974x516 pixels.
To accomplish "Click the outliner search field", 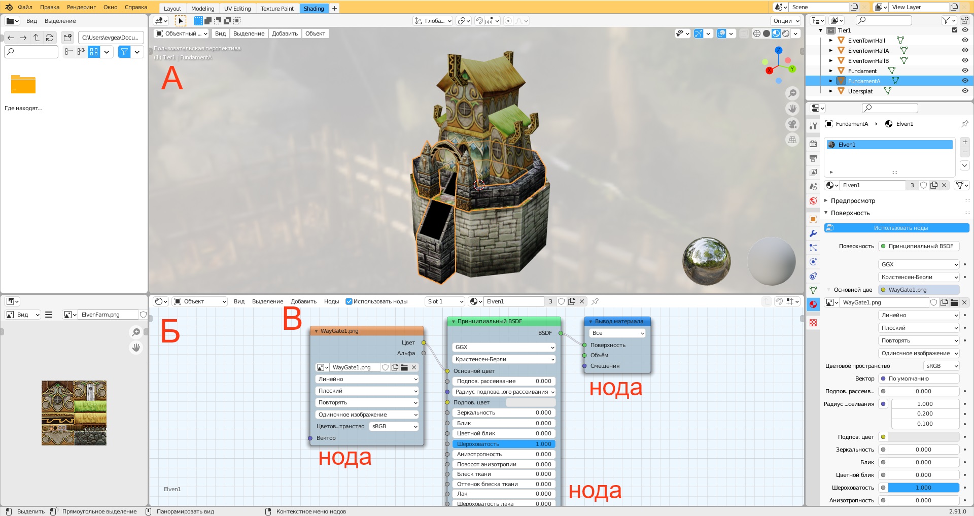I will [884, 20].
